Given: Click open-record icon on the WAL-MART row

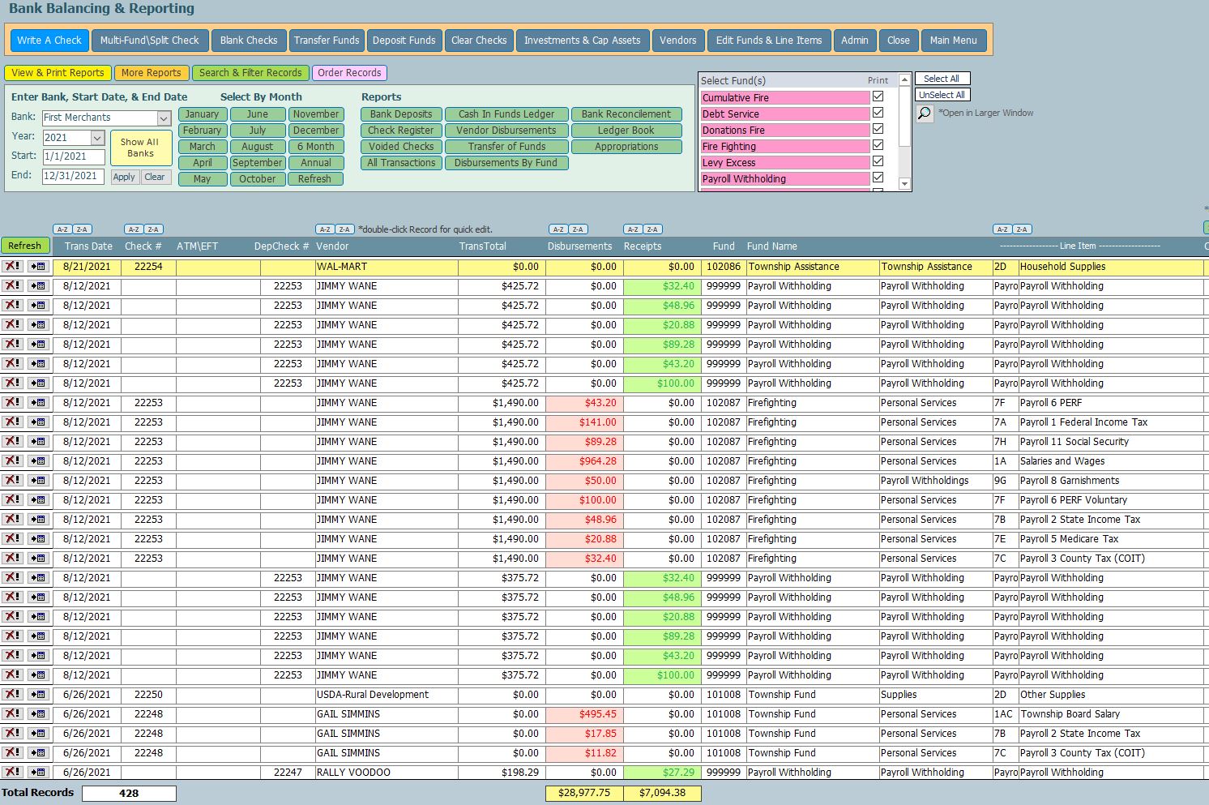Looking at the screenshot, I should coord(38,267).
